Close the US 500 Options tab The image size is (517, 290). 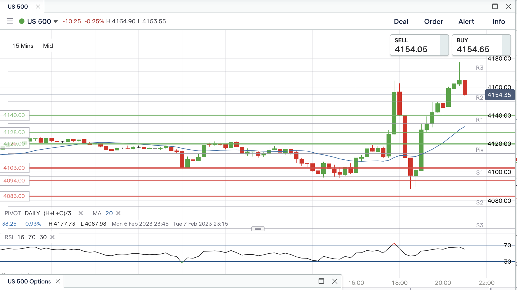(x=58, y=281)
